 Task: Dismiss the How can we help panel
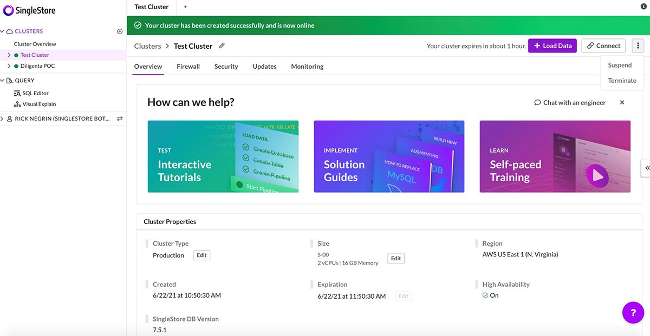point(622,102)
